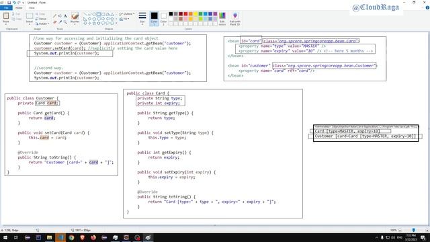Pick the green color swatch

coord(200,14)
